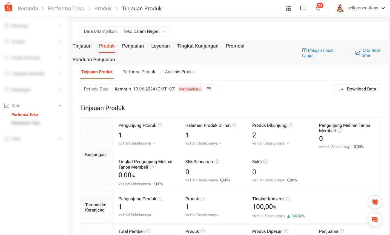Click the help icon beside Pengunjung Produk

click(x=160, y=125)
